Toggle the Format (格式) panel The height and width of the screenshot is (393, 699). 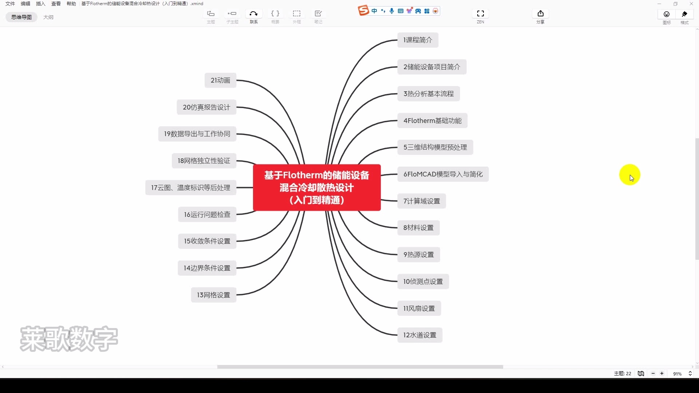[684, 14]
